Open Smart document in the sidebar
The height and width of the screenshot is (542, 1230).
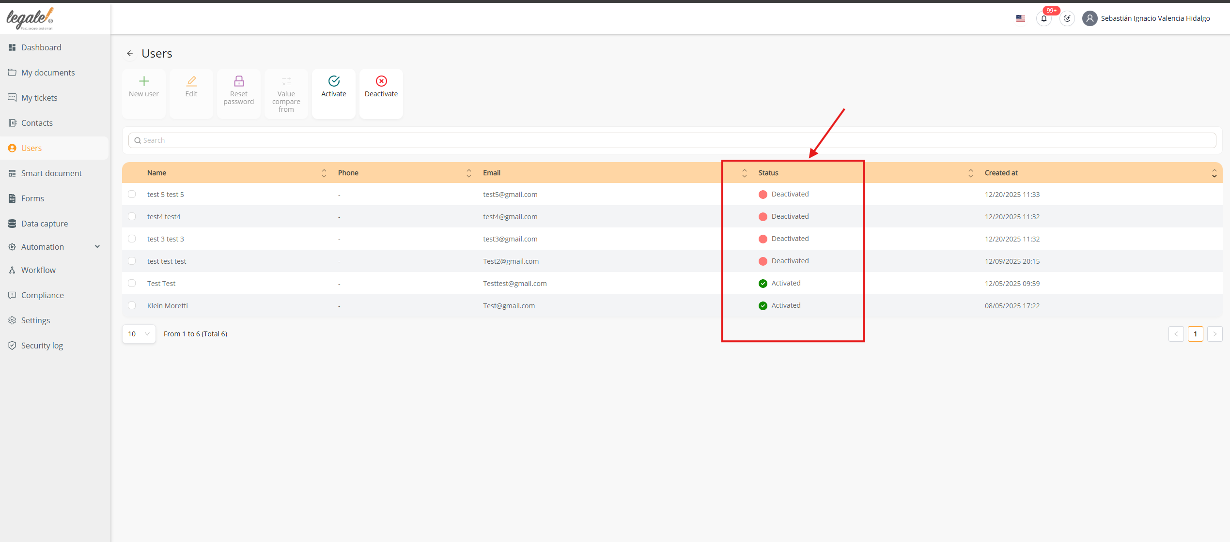pos(51,173)
